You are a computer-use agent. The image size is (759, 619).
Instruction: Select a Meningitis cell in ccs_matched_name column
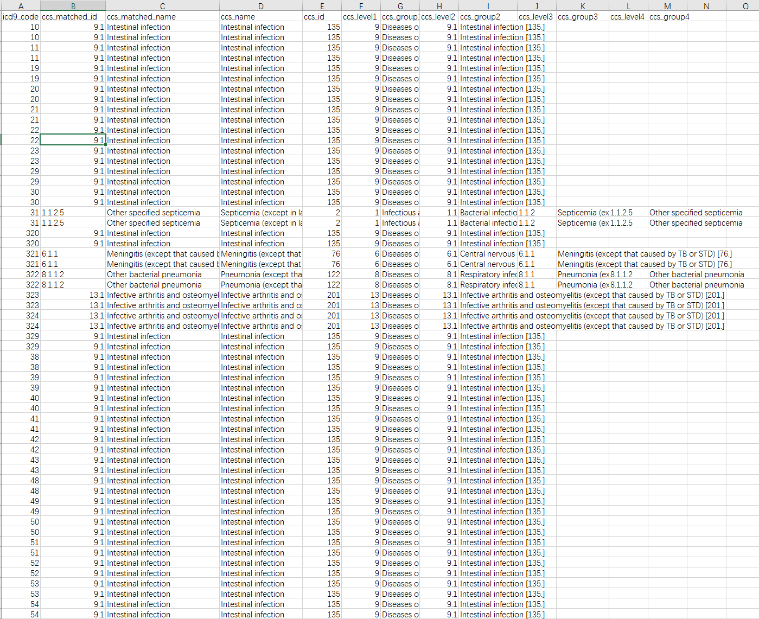(x=162, y=253)
